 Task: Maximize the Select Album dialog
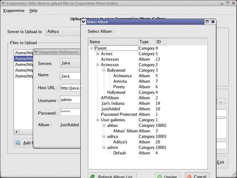(207, 22)
